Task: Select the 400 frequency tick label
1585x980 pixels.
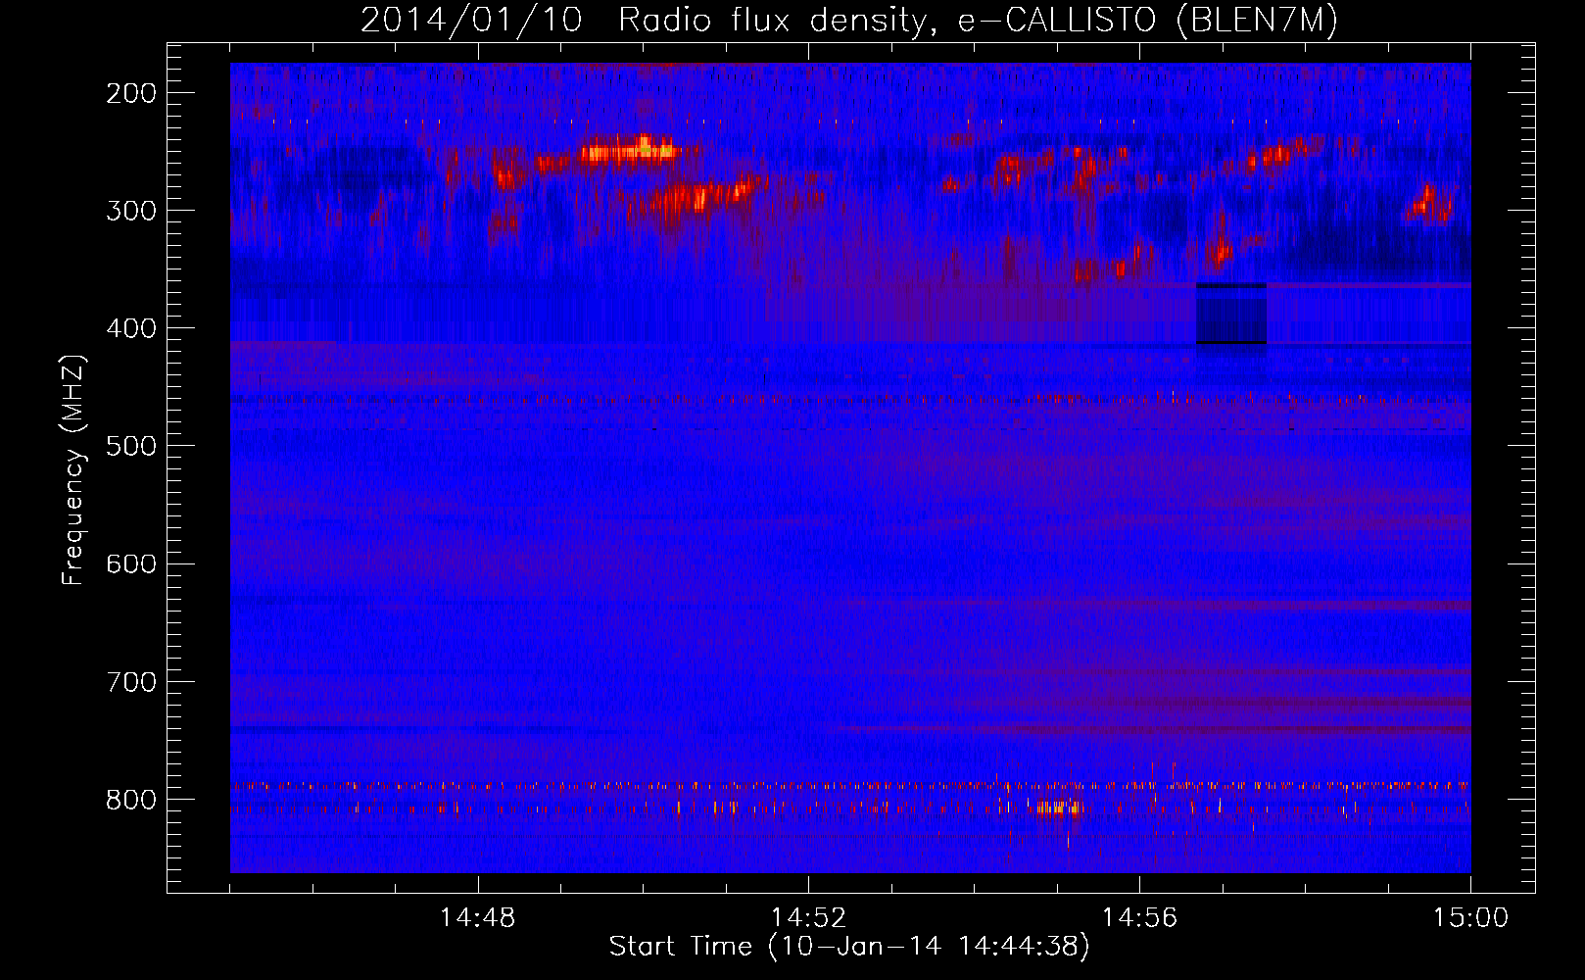Action: 131,328
